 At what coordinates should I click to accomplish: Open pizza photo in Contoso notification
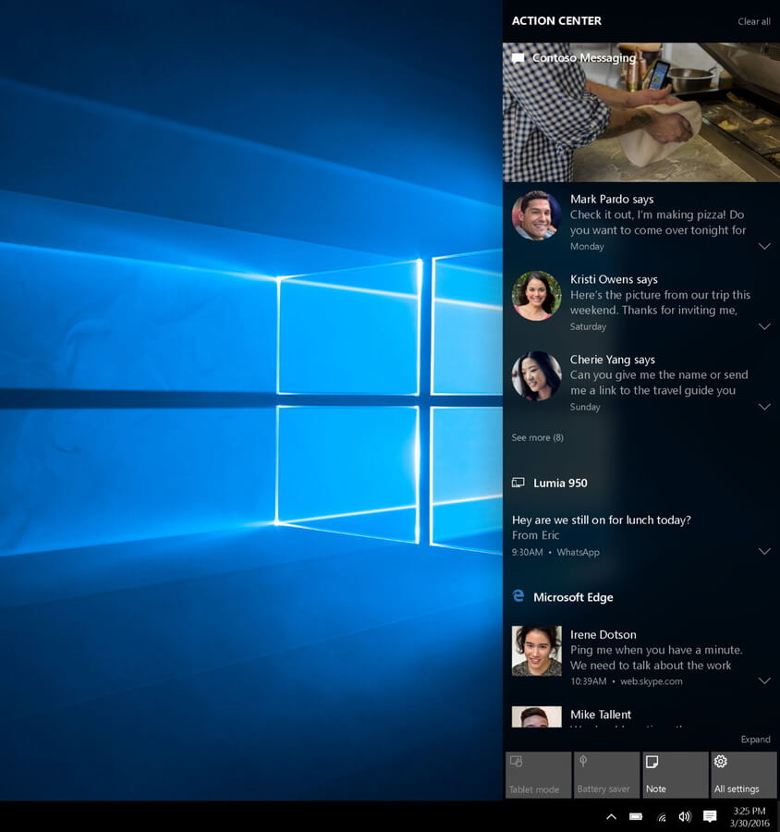coord(641,113)
